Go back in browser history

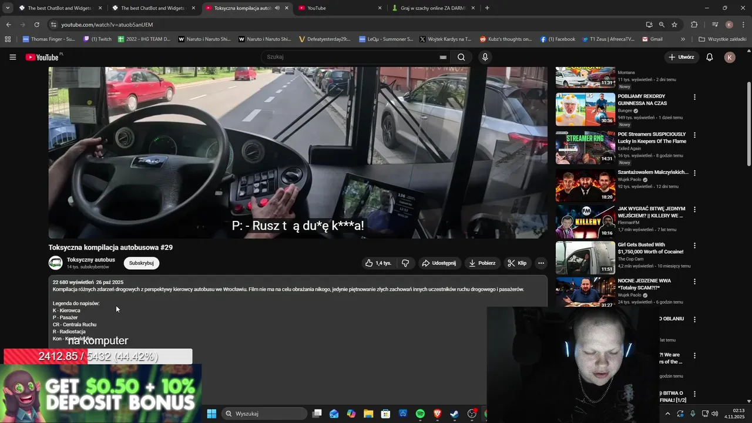[8, 25]
